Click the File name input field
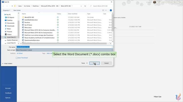Screen dimensions: 183x102 tap(63, 47)
